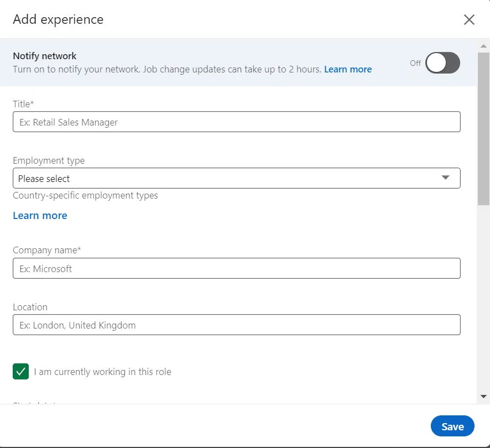Save the new experience entry

[452, 426]
